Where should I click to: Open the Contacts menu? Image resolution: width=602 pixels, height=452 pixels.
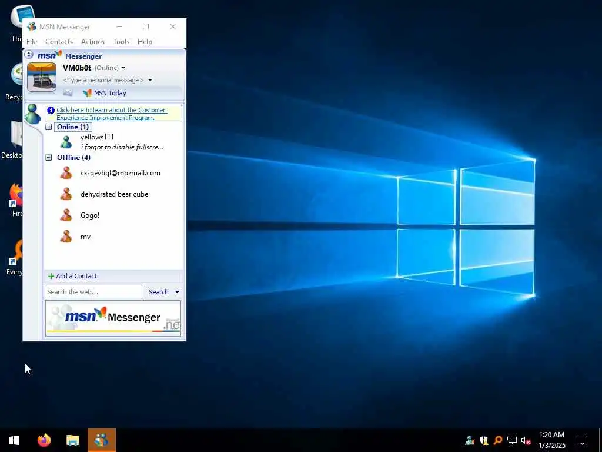(x=59, y=42)
